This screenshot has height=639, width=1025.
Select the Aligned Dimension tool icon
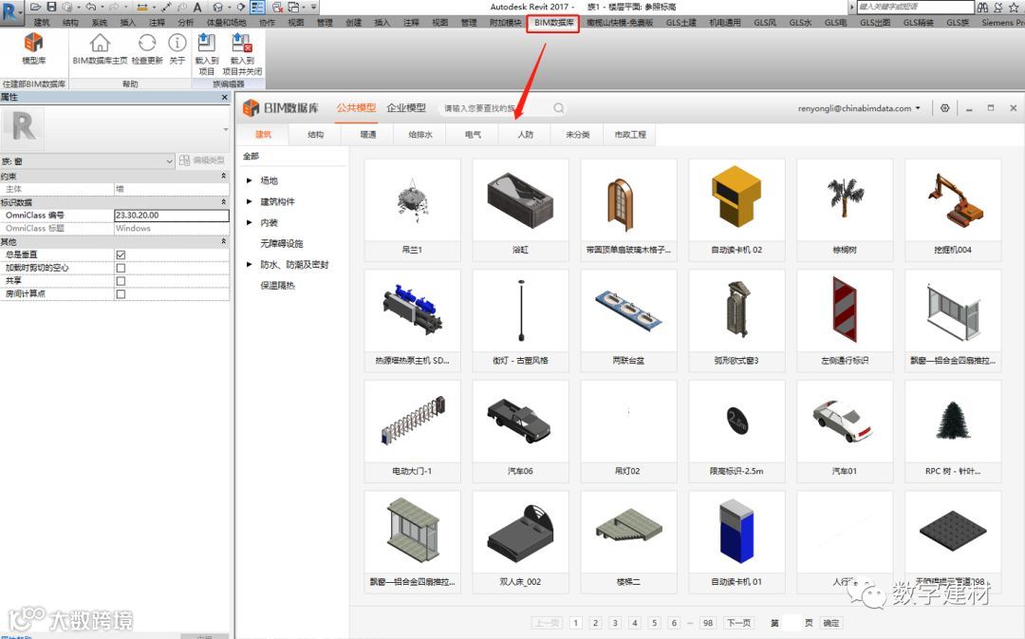pos(166,8)
